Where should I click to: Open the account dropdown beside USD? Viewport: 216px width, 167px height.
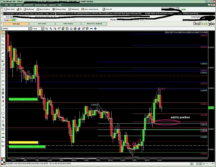coord(178,9)
